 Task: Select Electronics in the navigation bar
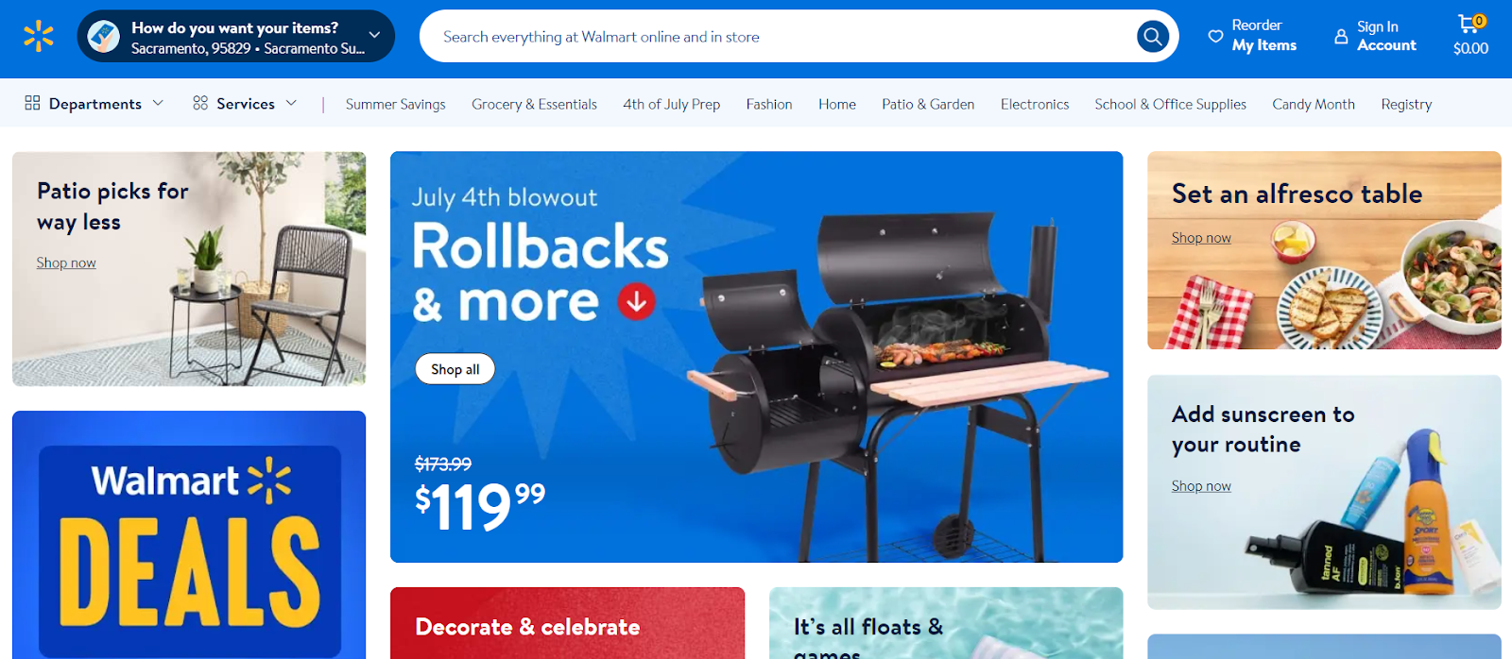point(1035,104)
